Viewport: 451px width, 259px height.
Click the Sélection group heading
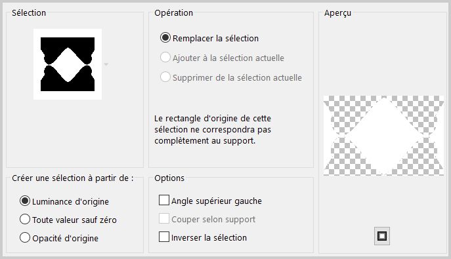coord(29,13)
